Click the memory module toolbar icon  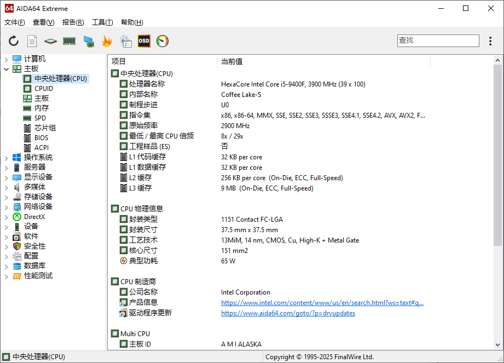tap(69, 41)
